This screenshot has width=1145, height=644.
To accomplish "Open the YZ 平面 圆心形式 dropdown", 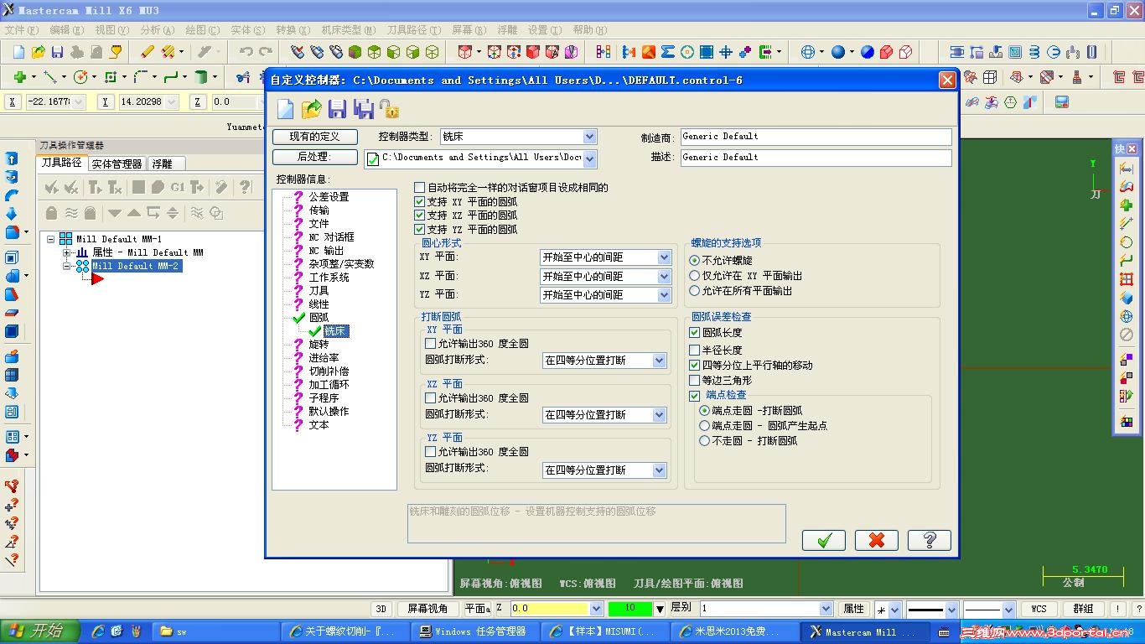I will (665, 295).
